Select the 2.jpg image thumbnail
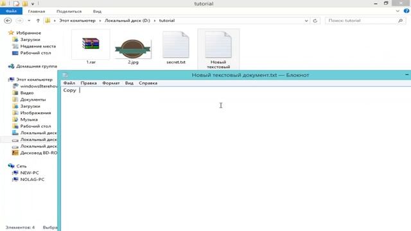Viewport: 411px width, 231px height. [x=133, y=49]
